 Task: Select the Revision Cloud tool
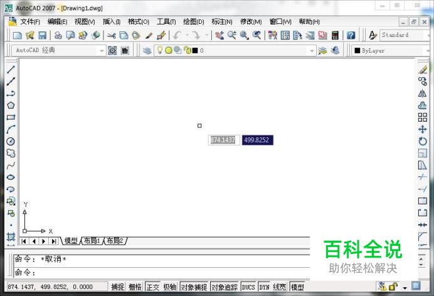coord(11,153)
